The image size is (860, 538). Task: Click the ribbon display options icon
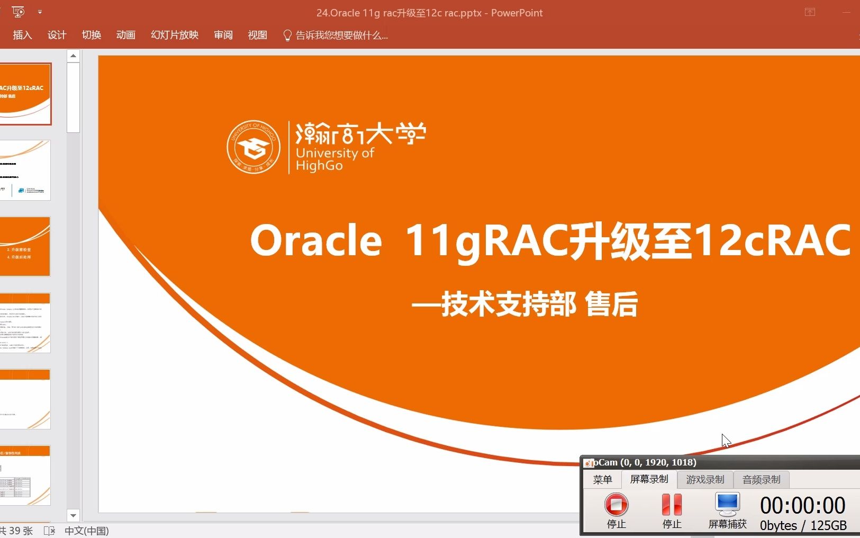810,12
